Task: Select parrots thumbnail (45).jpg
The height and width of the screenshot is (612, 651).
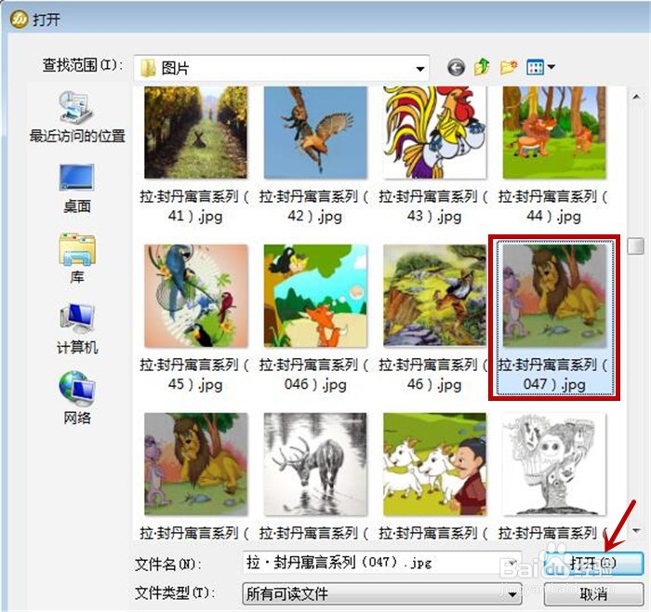Action: coord(195,296)
